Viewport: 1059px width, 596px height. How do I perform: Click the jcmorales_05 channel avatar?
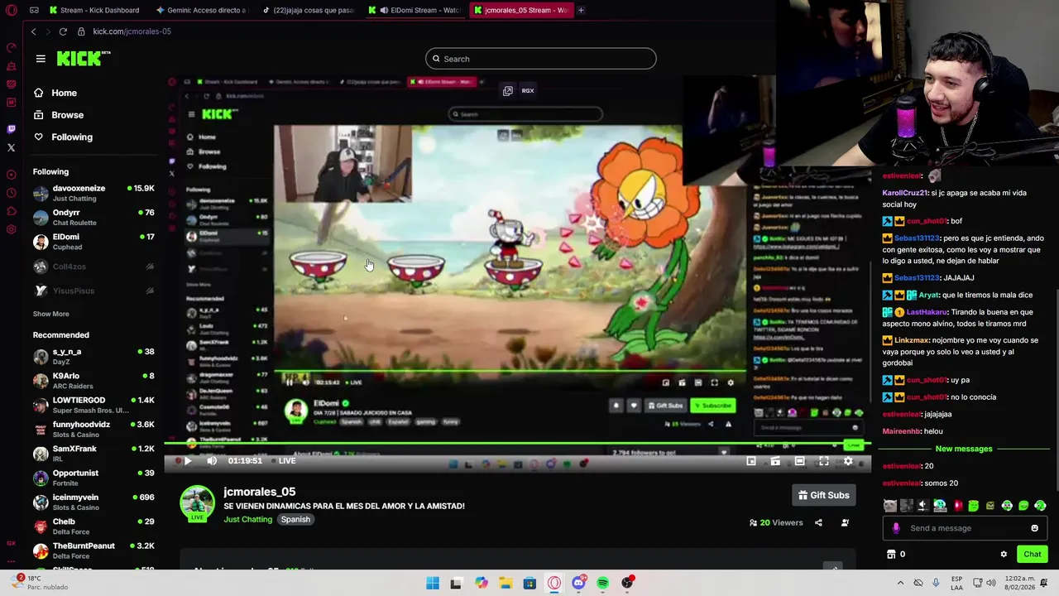pyautogui.click(x=197, y=503)
